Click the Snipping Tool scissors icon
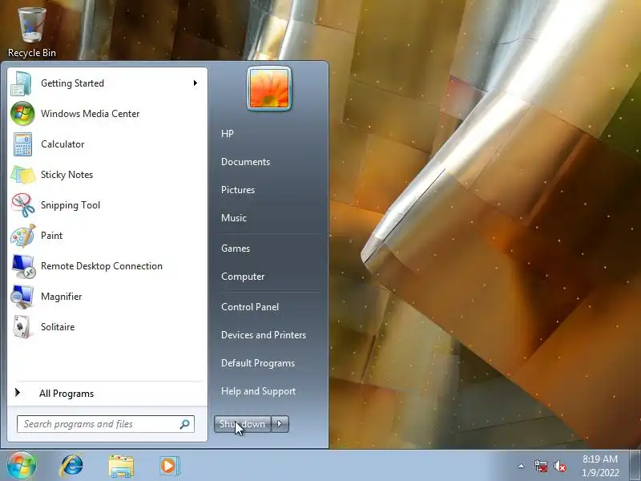Image resolution: width=641 pixels, height=481 pixels. pos(23,205)
